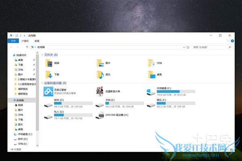Select the DVD RW 驱动器 (H:) icon
Viewport: 242px width, 161px height.
[x=100, y=115]
